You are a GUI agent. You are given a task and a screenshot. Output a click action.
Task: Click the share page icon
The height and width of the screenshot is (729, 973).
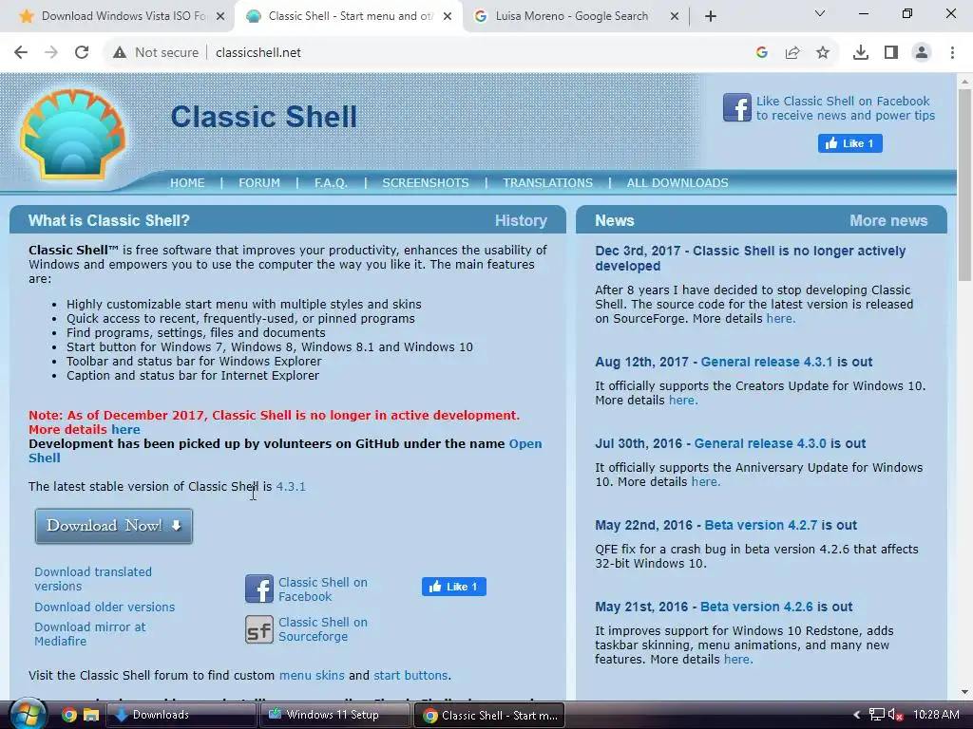792,53
